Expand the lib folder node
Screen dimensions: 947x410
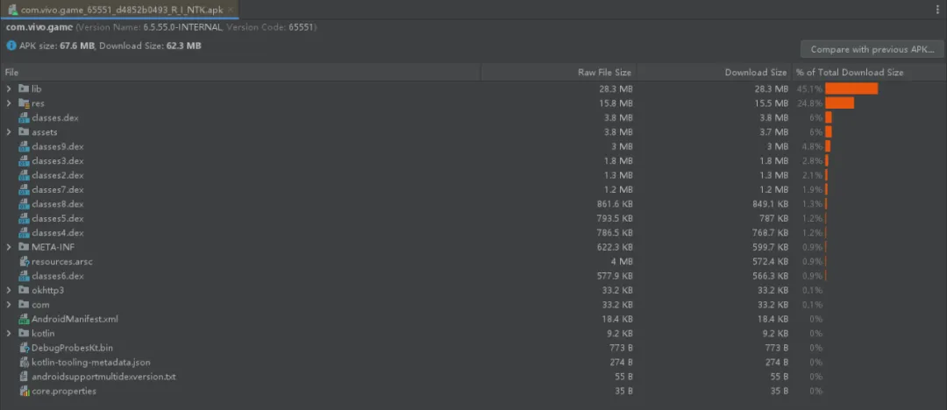[9, 88]
